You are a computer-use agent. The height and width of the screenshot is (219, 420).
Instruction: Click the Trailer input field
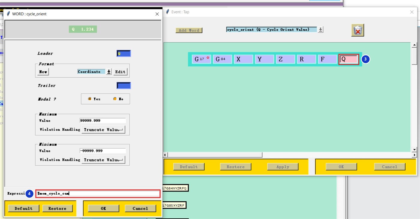124,86
